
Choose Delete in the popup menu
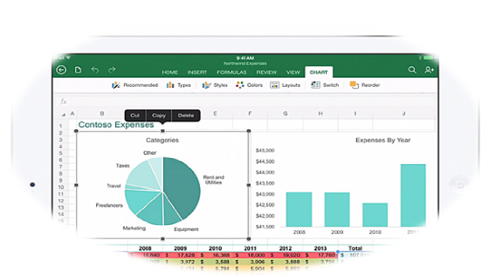click(186, 115)
